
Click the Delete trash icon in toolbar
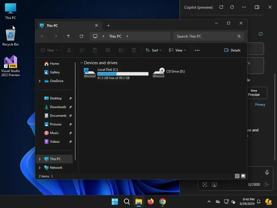[x=134, y=50]
